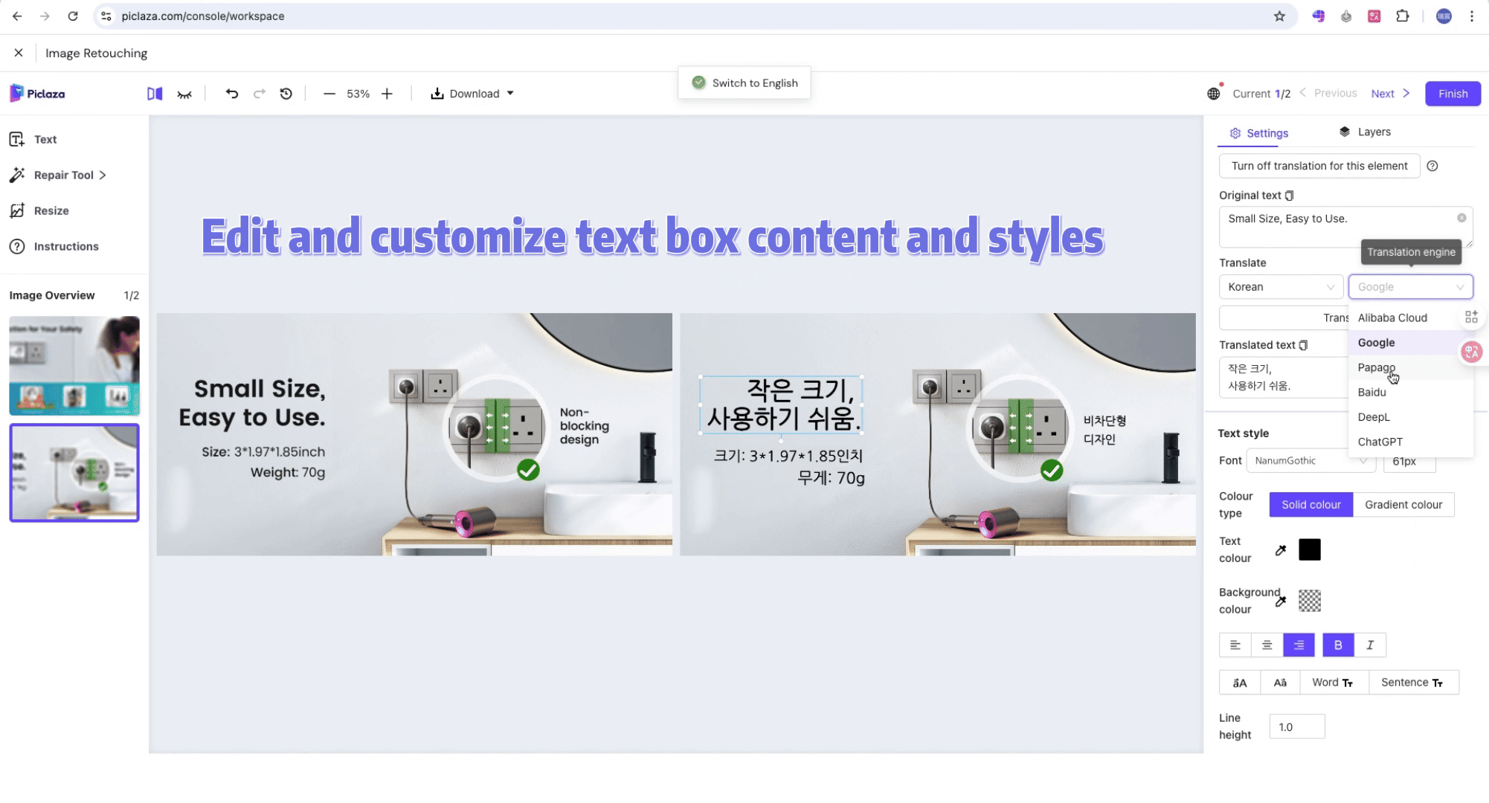Viewport: 1489px width, 803px height.
Task: Click the hide-eye icon in toolbar
Action: (184, 94)
